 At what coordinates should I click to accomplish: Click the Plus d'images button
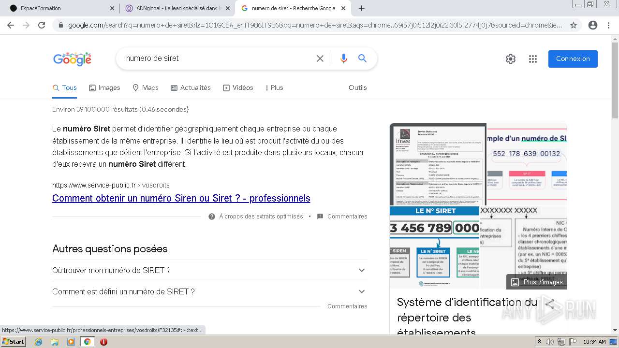pyautogui.click(x=537, y=282)
